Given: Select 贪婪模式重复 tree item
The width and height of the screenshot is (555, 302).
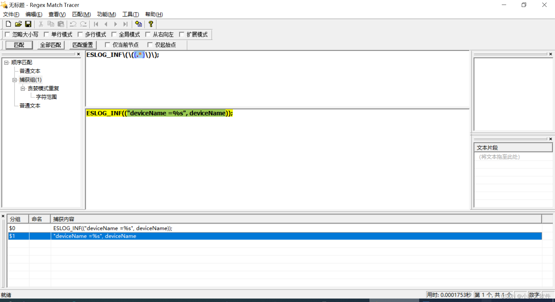Looking at the screenshot, I should [x=43, y=88].
